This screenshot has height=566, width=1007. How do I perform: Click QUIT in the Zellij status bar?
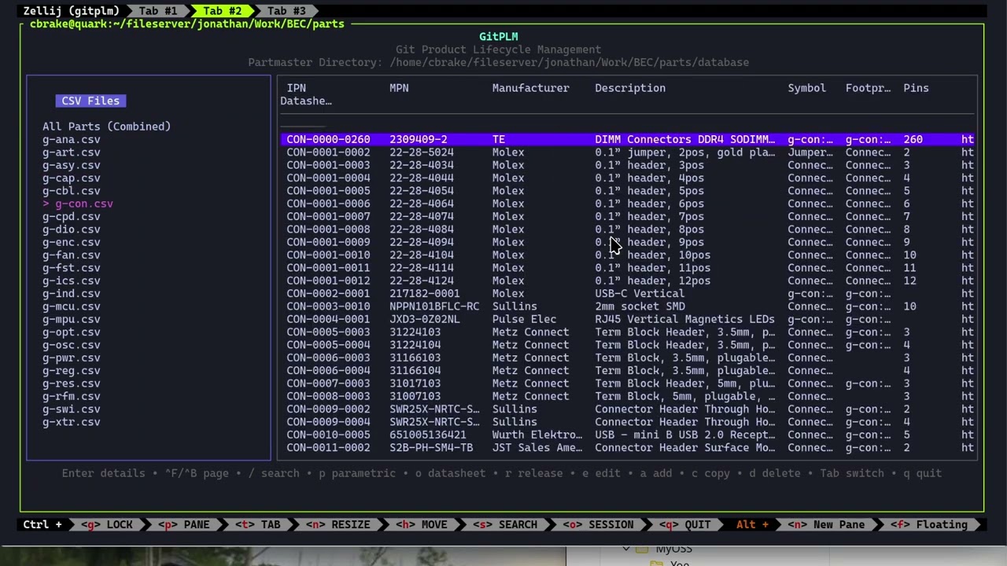point(684,524)
